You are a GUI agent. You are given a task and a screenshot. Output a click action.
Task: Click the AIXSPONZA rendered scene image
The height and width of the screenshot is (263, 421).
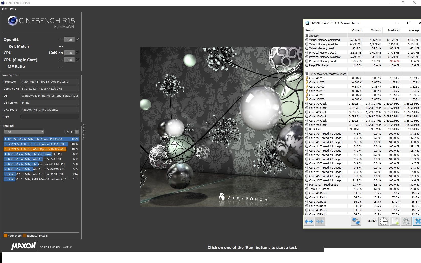222,126
